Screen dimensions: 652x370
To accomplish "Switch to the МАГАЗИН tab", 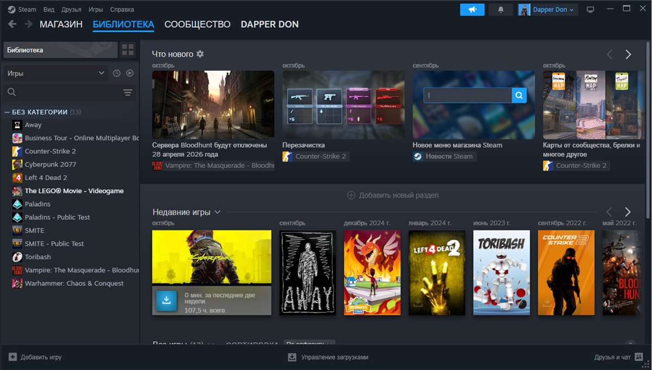I will 61,24.
